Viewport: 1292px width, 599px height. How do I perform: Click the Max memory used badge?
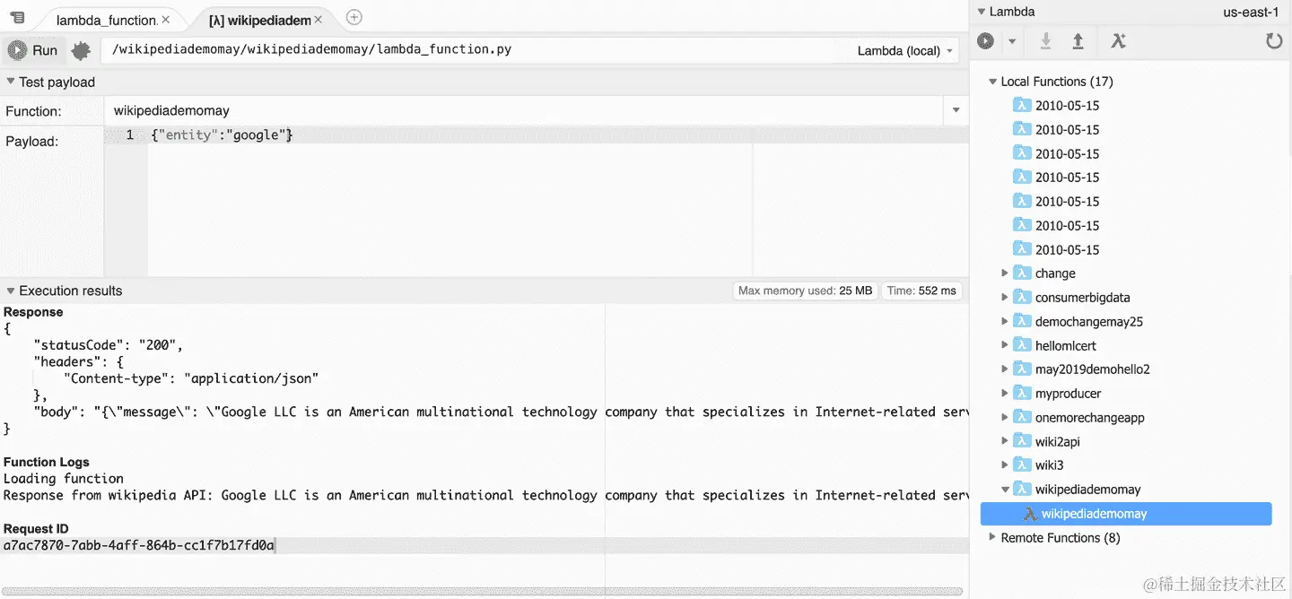coord(805,291)
